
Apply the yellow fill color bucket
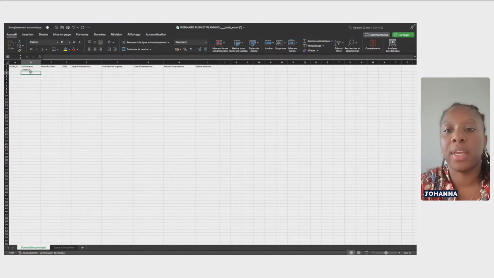click(65, 49)
